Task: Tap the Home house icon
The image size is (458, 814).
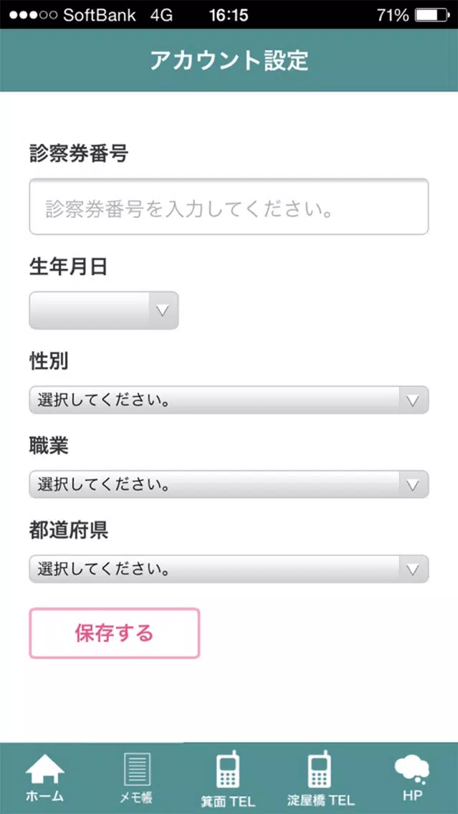Action: point(44,770)
